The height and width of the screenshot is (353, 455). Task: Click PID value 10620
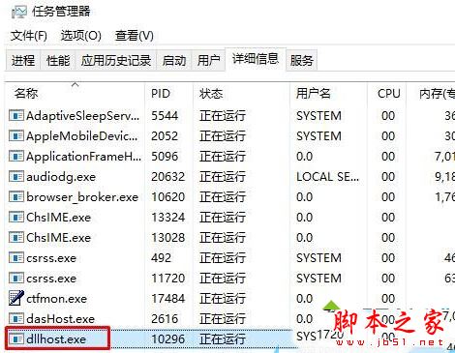coord(168,197)
